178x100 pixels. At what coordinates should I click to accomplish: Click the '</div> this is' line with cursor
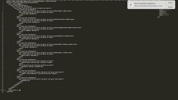coord(14,90)
